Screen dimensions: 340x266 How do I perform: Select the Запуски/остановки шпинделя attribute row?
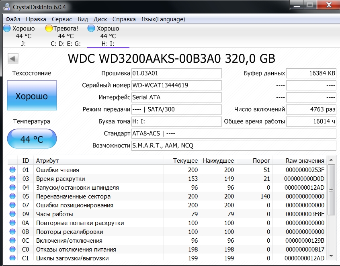[x=168, y=188]
